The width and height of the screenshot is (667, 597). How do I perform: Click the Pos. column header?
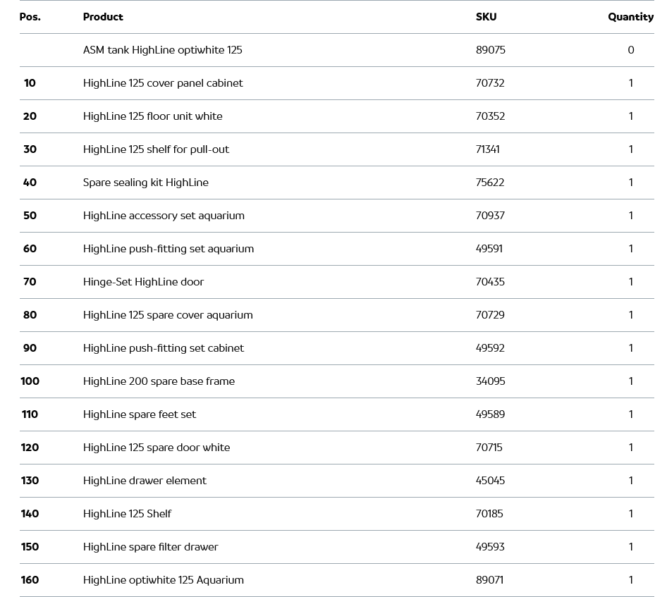[30, 17]
